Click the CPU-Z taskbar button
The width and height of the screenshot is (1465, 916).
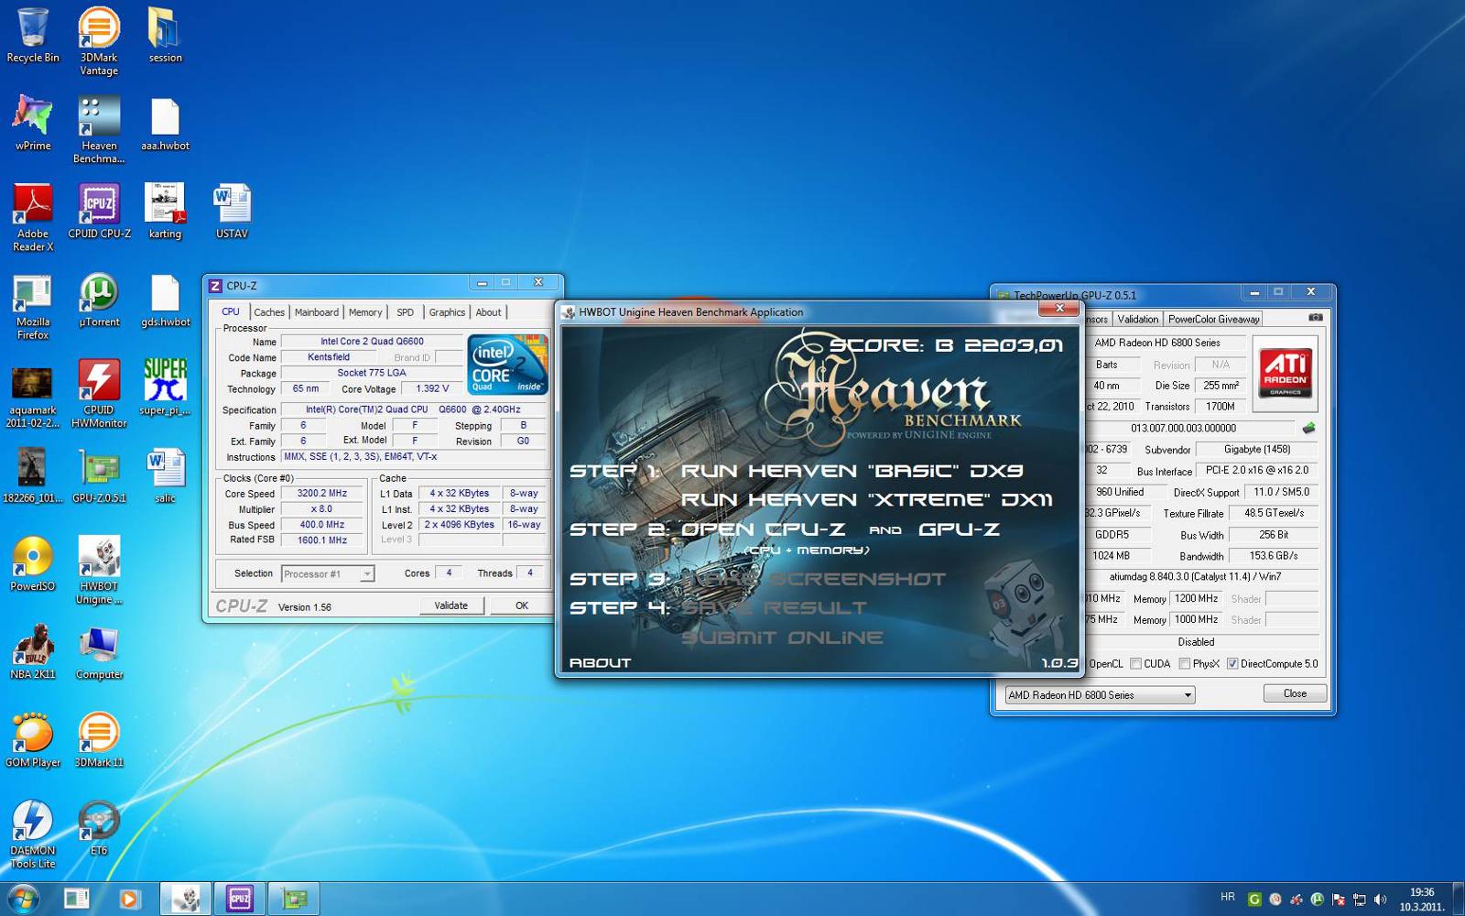pos(240,899)
